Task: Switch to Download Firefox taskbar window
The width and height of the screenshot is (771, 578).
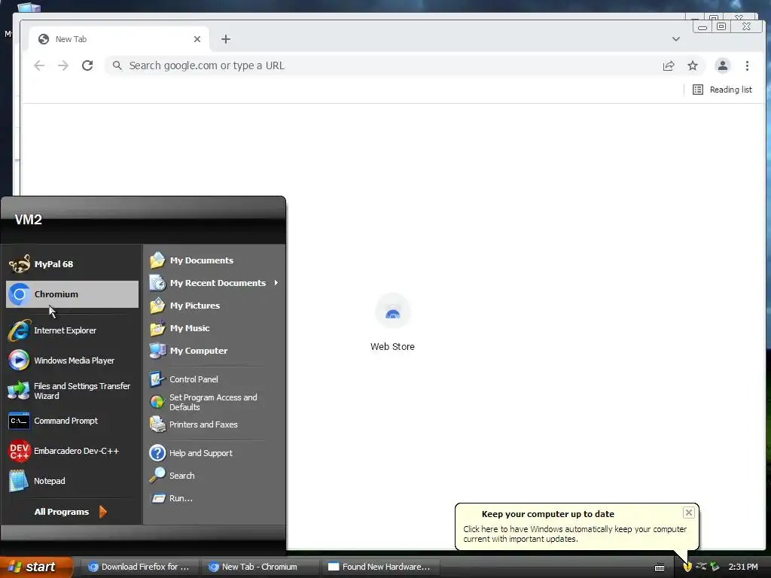Action: pyautogui.click(x=139, y=567)
